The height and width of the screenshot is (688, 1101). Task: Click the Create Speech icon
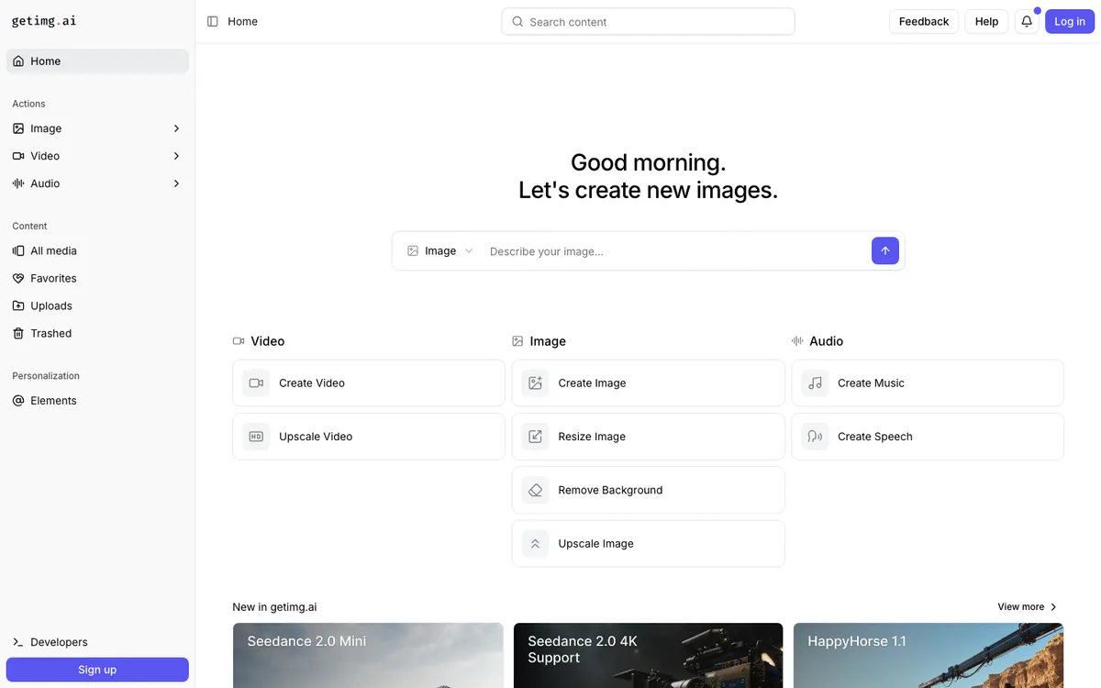tap(815, 437)
